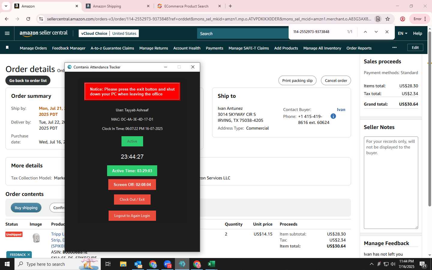Screen dimensions: 432x270
Task: Close the Amazon Shipping tab
Action: [x=148, y=6]
